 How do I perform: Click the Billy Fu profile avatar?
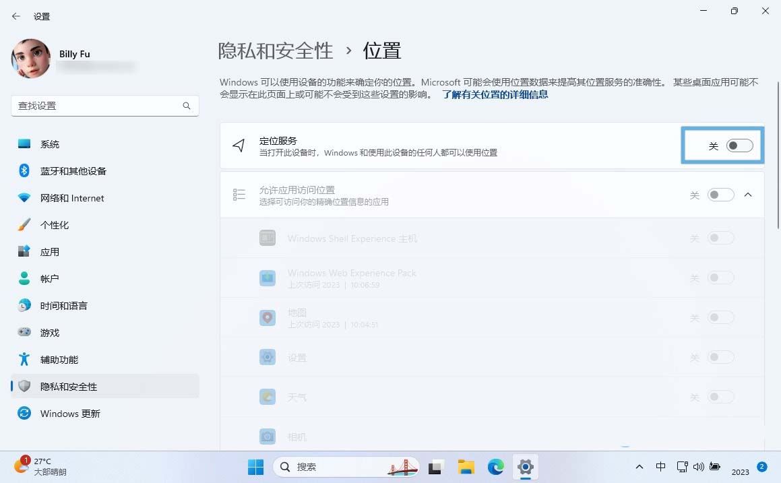point(31,59)
